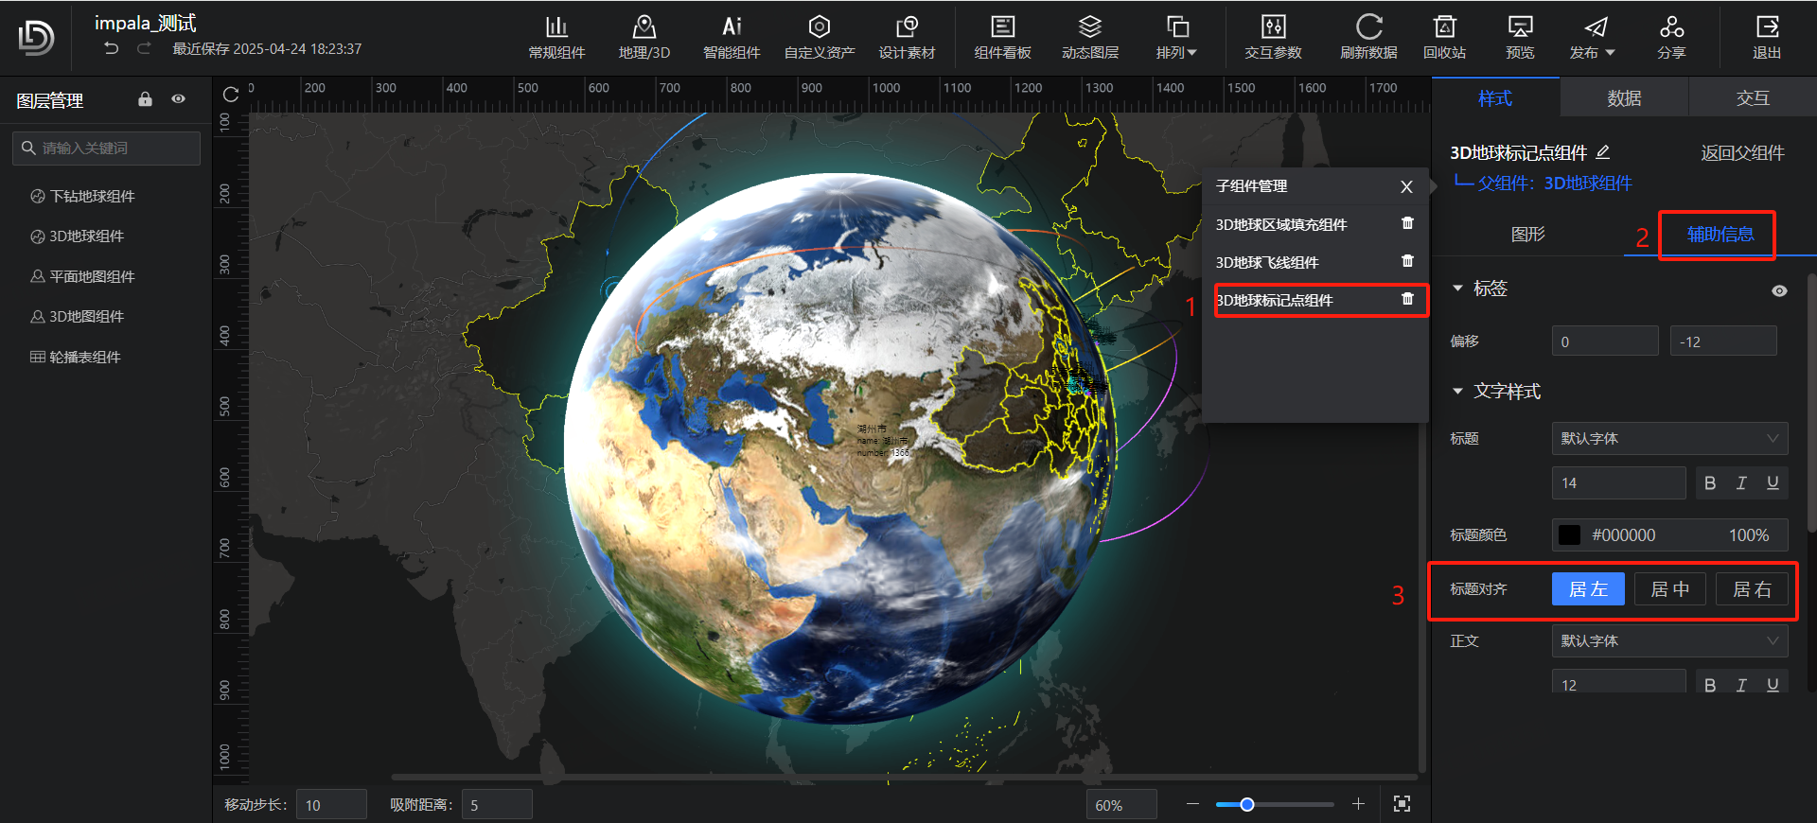Screen dimensions: 1817x823
Task: Switch to the 图形 sub-tab
Action: click(x=1527, y=235)
